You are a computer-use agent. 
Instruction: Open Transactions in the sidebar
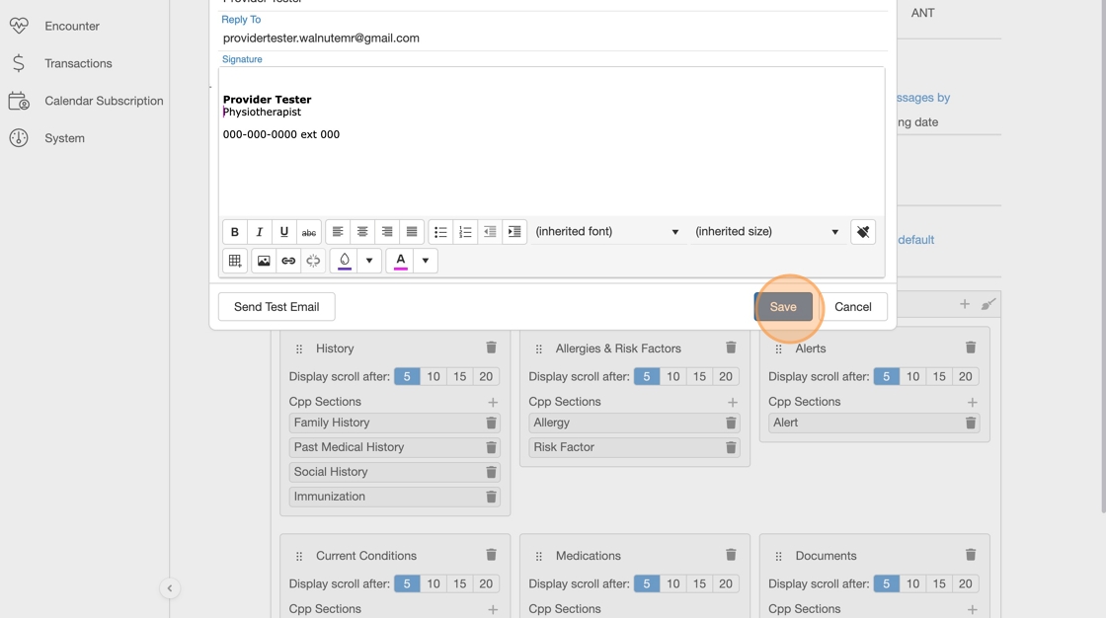[78, 63]
